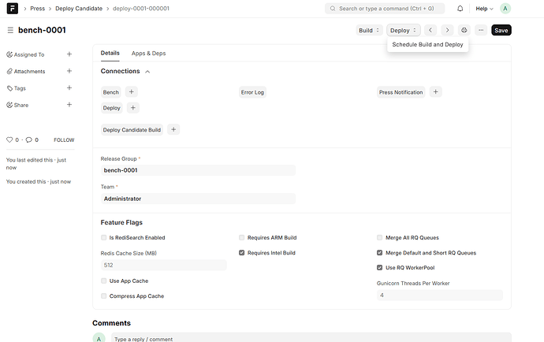This screenshot has height=342, width=544.
Task: Save the document
Action: tap(501, 30)
